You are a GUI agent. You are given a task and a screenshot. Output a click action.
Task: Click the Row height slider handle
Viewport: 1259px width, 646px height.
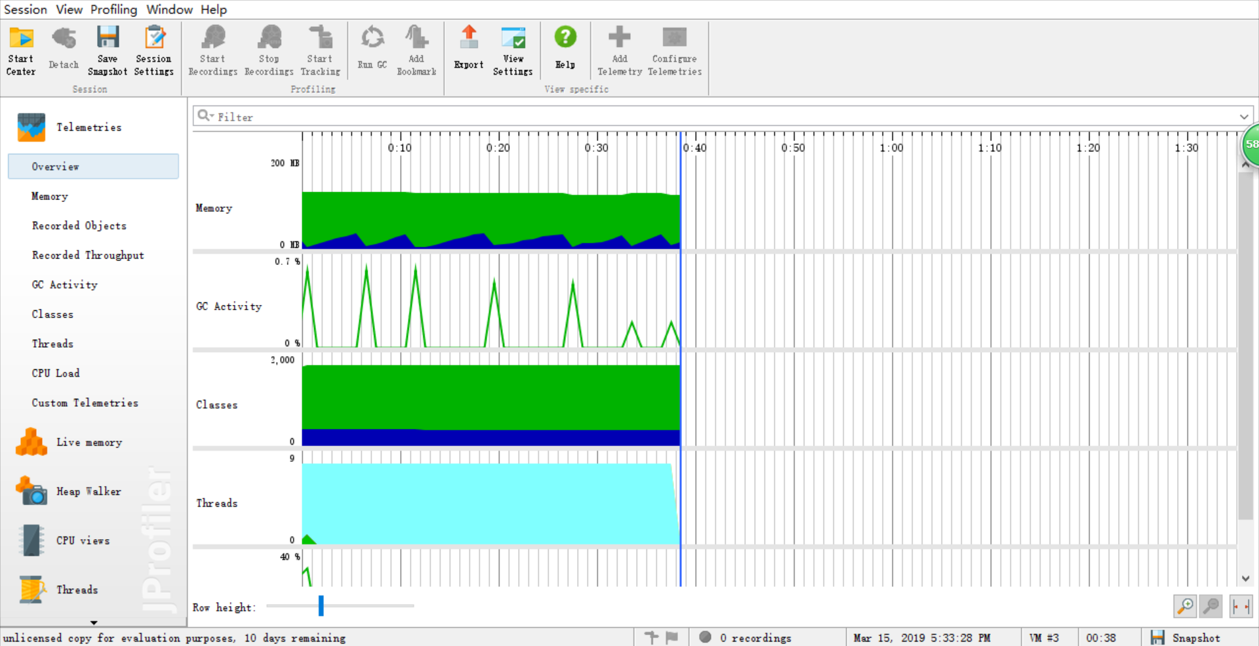[x=321, y=606]
